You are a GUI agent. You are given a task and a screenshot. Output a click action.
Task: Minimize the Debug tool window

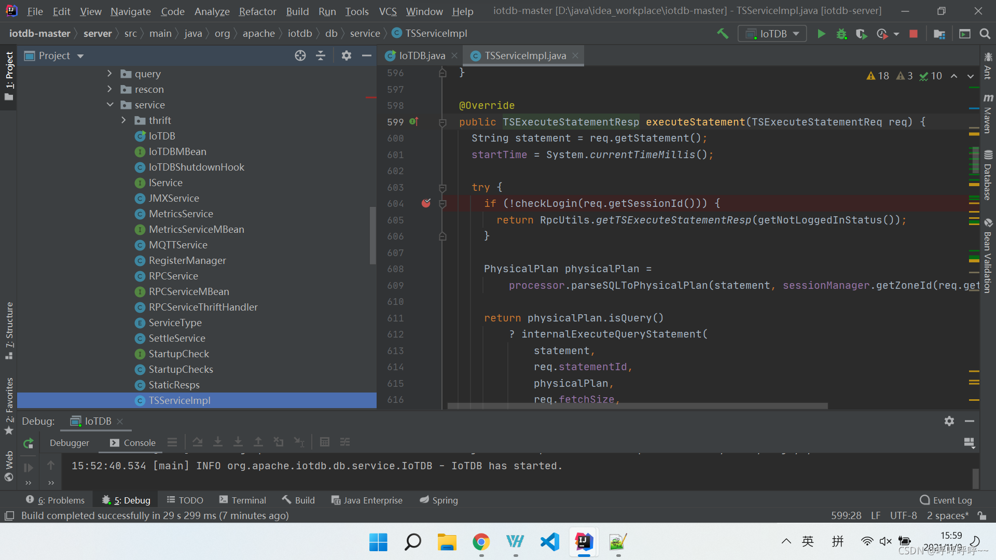pos(970,421)
